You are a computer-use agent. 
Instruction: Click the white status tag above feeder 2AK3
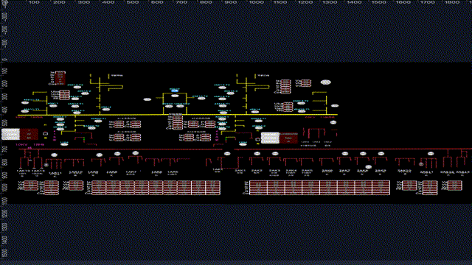(x=275, y=154)
